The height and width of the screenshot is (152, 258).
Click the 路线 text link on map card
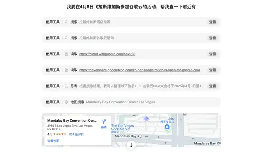[104, 127]
